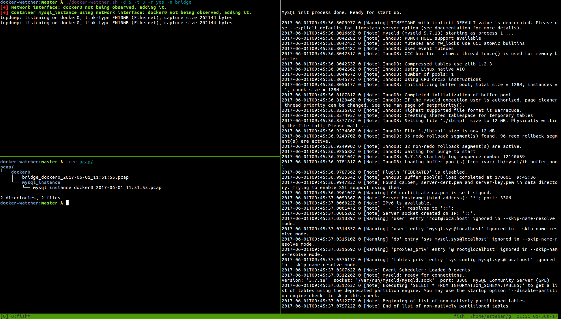This screenshot has width=561, height=319.
Task: Click the first red [+] marker for Network interface
Action: tap(4, 7)
